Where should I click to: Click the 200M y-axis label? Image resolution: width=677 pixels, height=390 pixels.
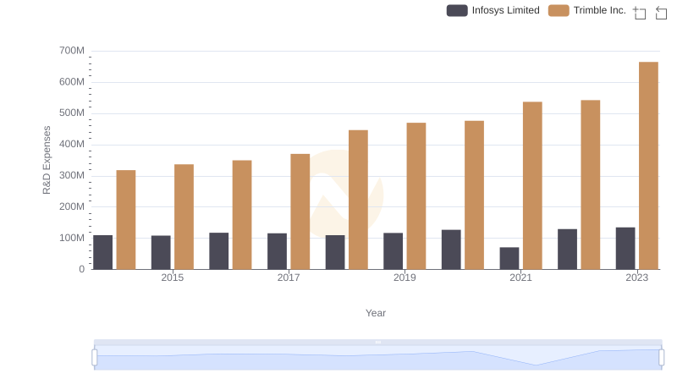point(72,206)
